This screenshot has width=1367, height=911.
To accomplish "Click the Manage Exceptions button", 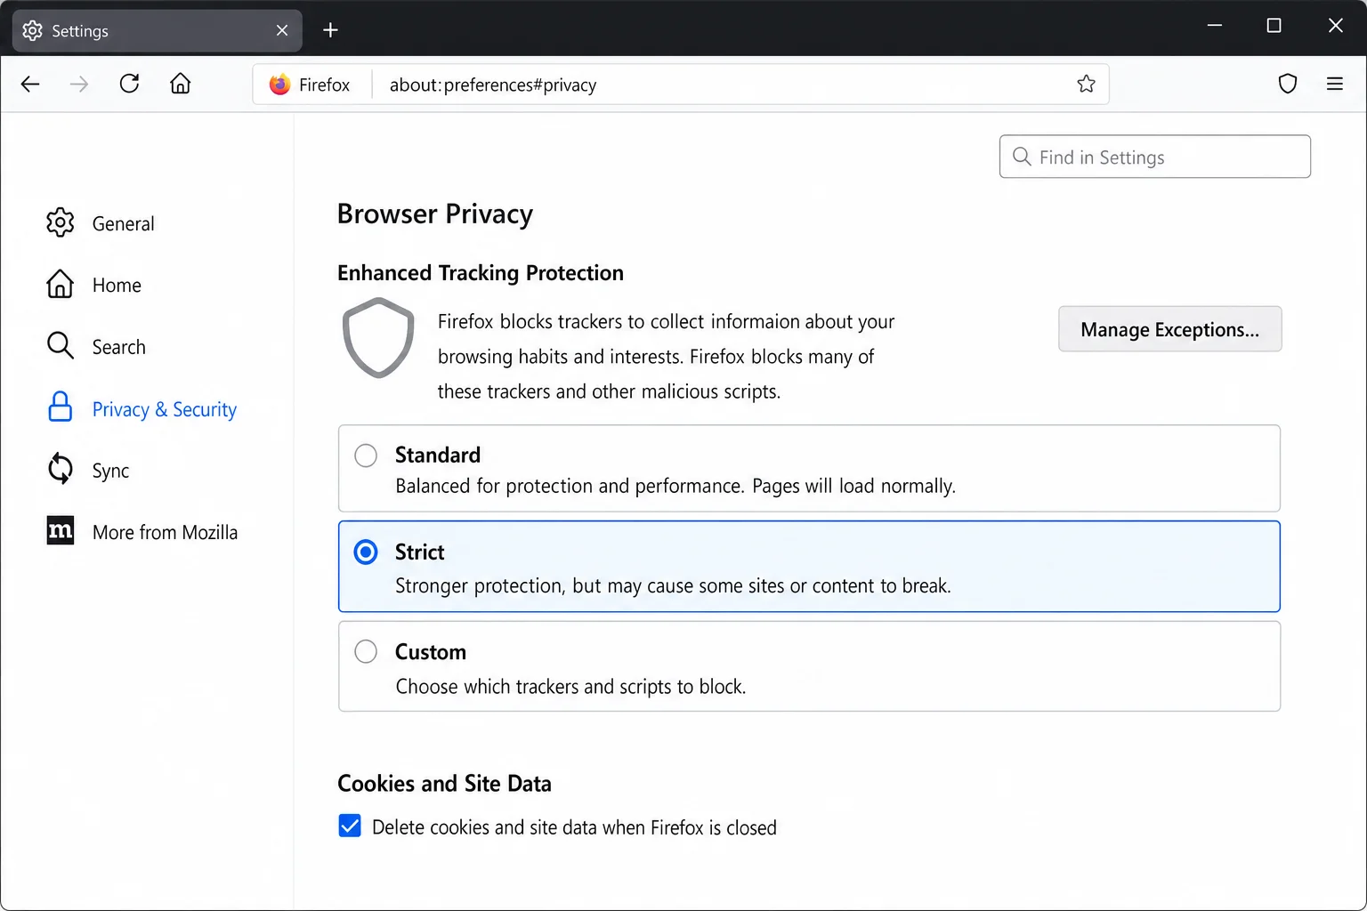I will click(1169, 329).
